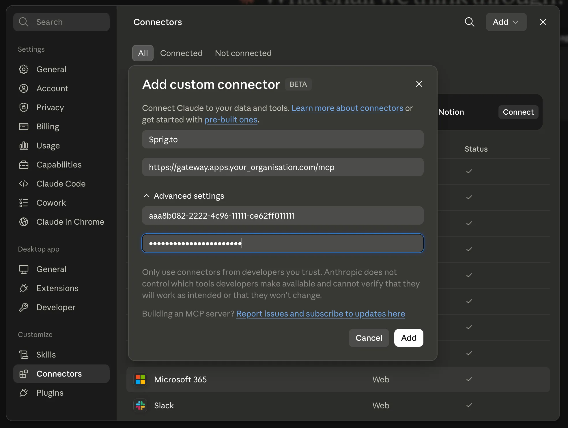Open Claude Code settings page

[x=61, y=184]
